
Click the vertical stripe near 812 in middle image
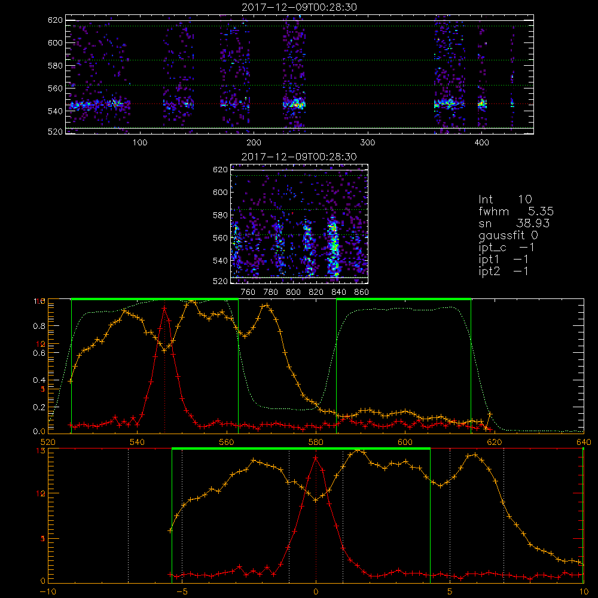(309, 248)
